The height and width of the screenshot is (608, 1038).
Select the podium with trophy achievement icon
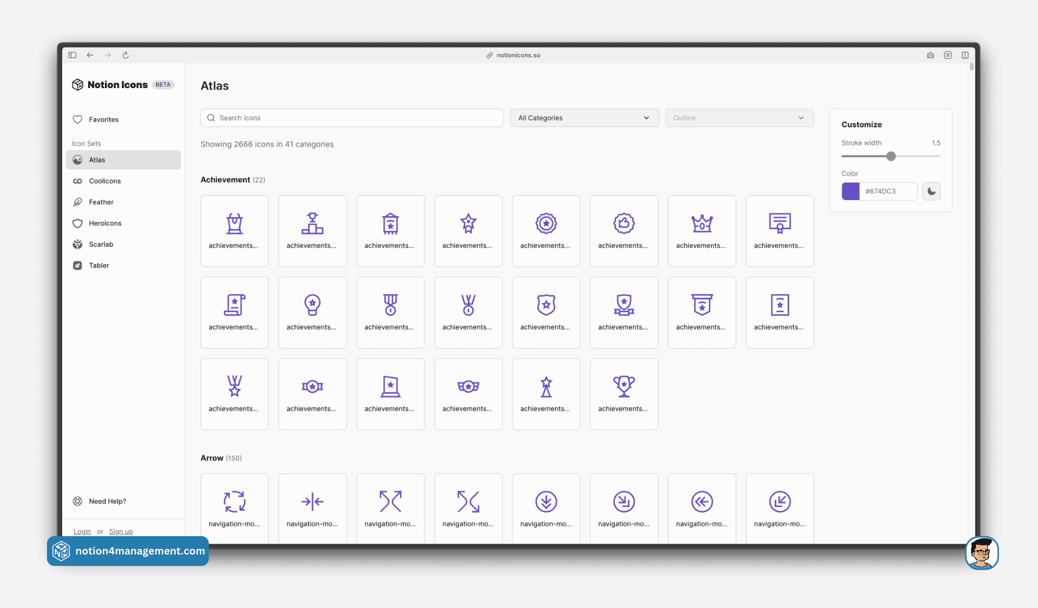point(312,231)
